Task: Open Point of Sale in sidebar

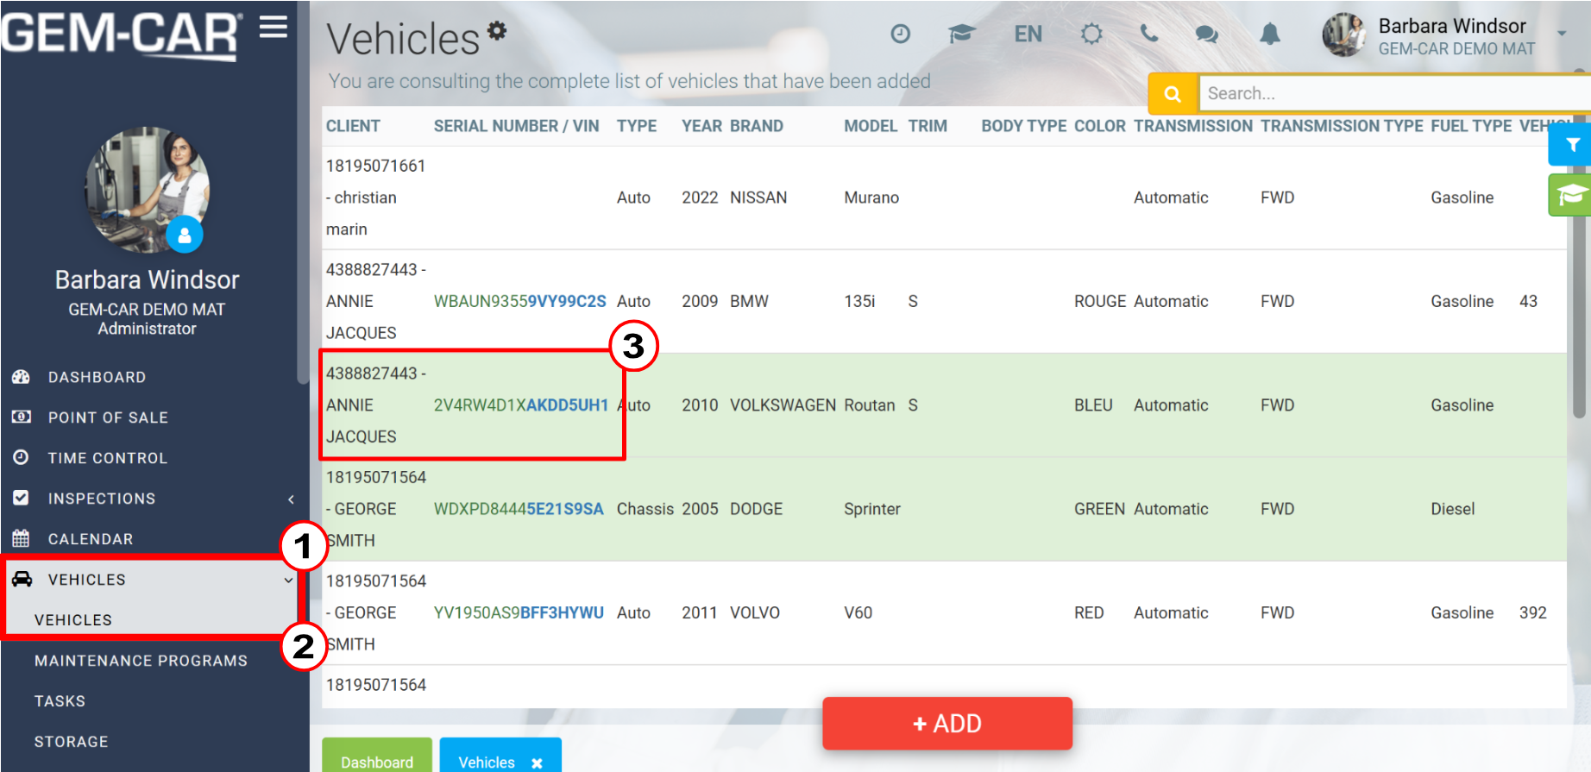Action: 108,417
